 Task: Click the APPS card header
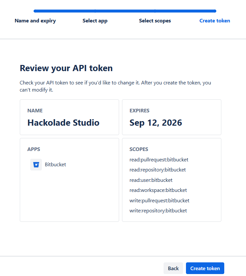click(x=34, y=149)
